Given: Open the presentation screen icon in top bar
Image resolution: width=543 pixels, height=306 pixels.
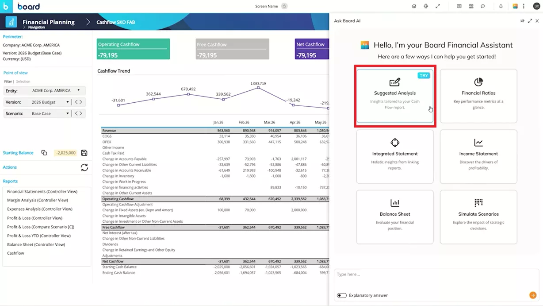Looking at the screenshot, I should click(459, 6).
